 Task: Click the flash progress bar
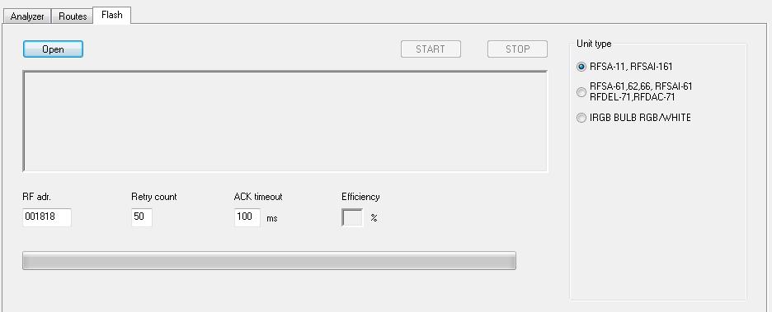[x=270, y=260]
